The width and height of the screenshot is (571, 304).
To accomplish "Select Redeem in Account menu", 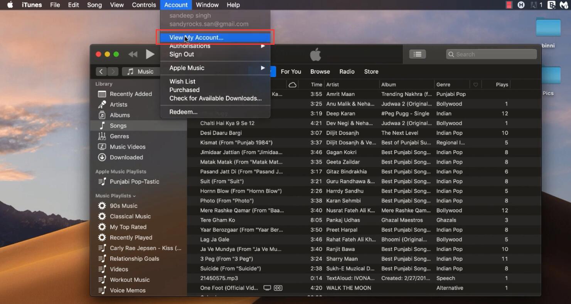I will [x=215, y=112].
